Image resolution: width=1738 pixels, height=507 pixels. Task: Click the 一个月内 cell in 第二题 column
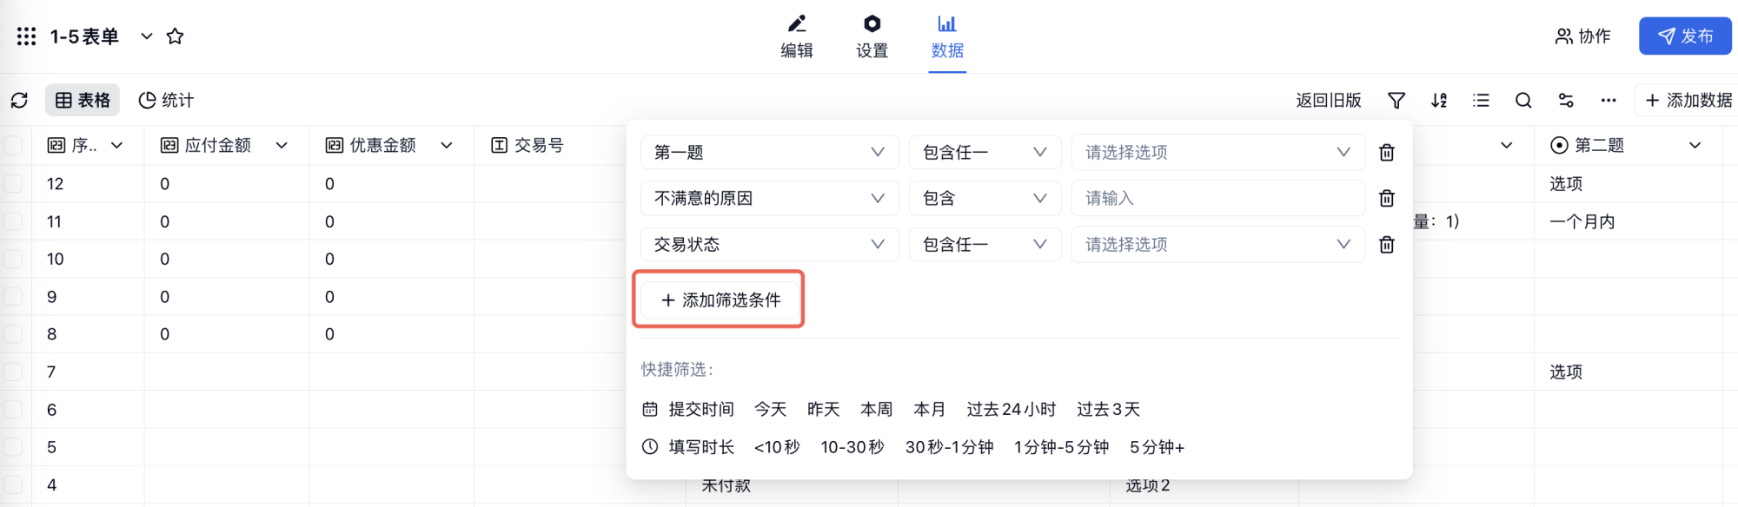[x=1582, y=221]
